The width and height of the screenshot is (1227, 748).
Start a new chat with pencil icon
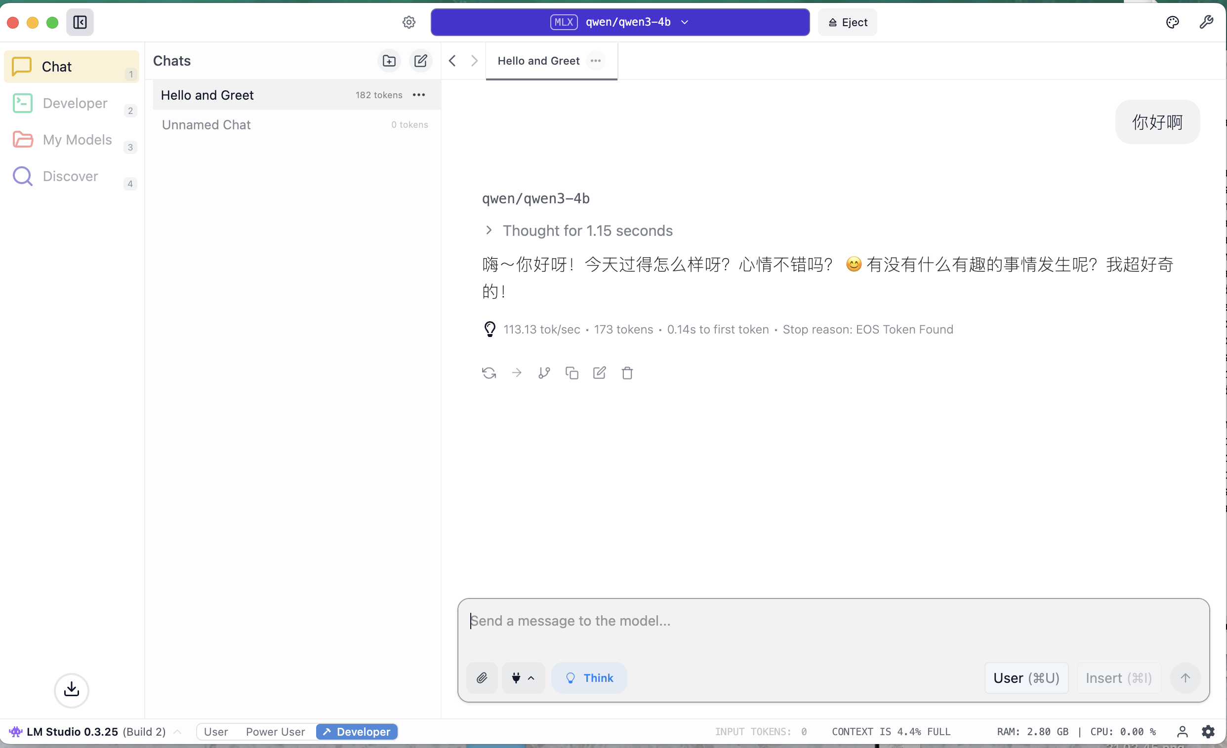coord(421,61)
